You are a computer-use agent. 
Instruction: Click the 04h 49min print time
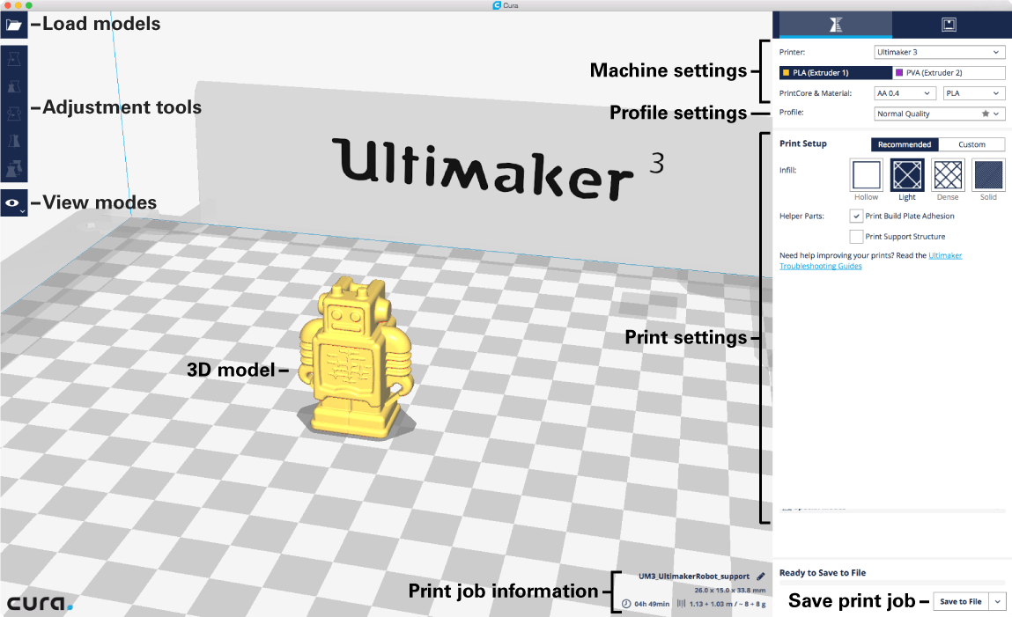pyautogui.click(x=651, y=604)
